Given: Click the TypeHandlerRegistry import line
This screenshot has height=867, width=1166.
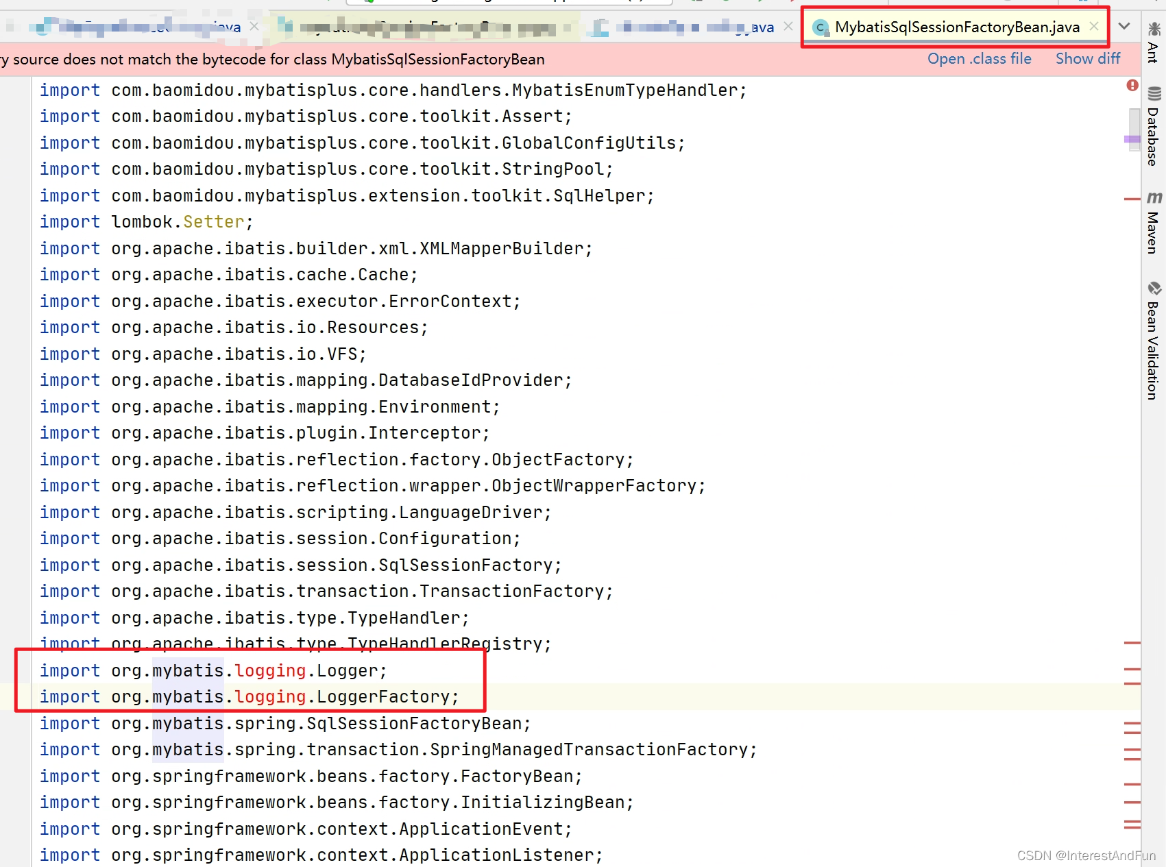Looking at the screenshot, I should [295, 644].
